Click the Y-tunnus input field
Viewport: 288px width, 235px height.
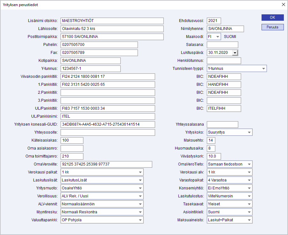90,69
